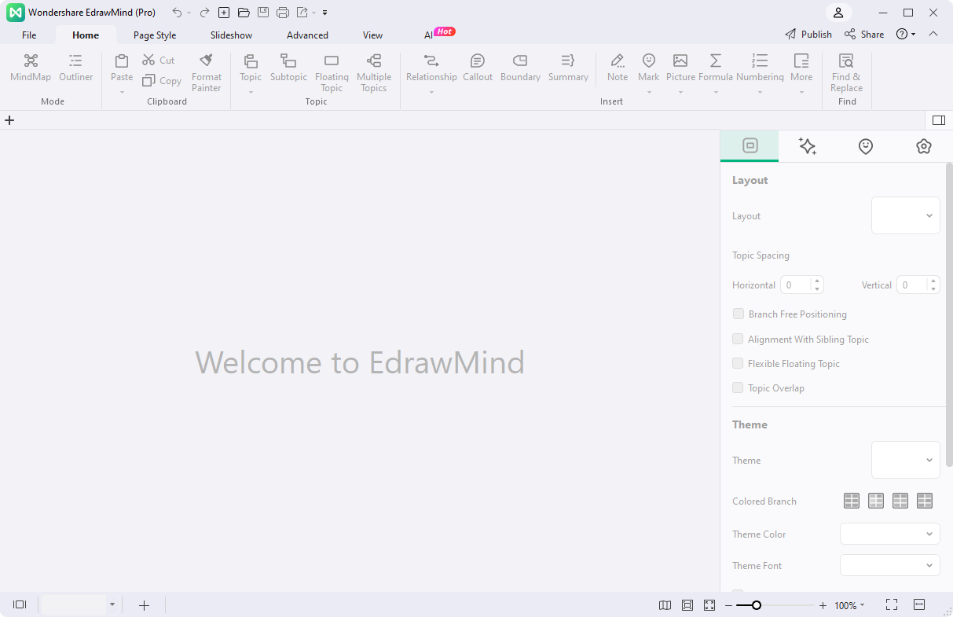
Task: Apply Numbering to topics
Action: [760, 71]
